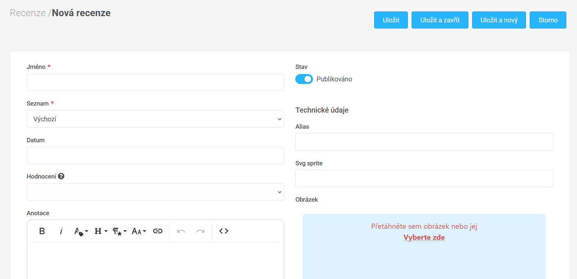
Task: Undo last change in Anotace editor
Action: pos(181,231)
